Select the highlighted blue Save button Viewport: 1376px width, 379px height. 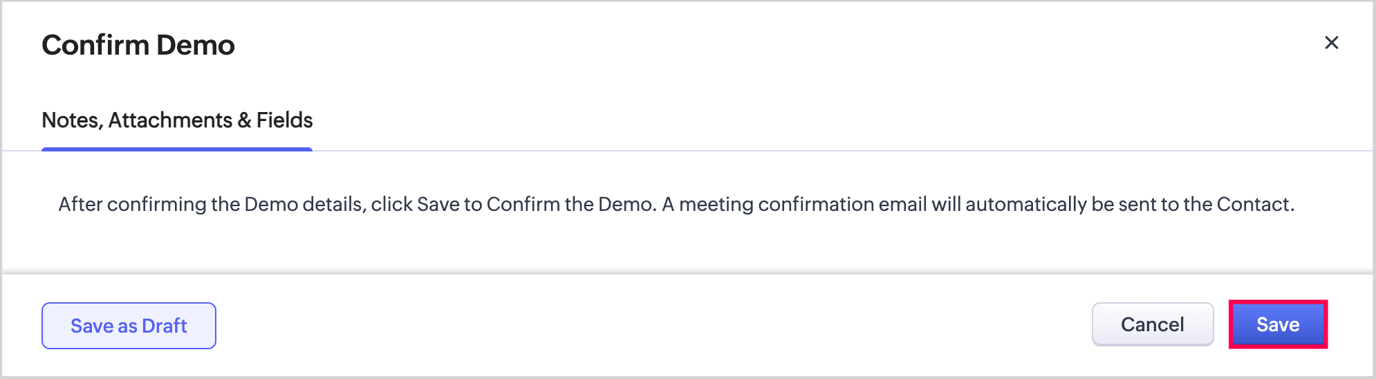tap(1278, 324)
